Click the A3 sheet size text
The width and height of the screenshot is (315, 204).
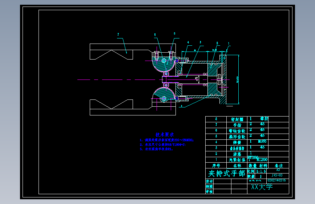[x=278, y=170]
